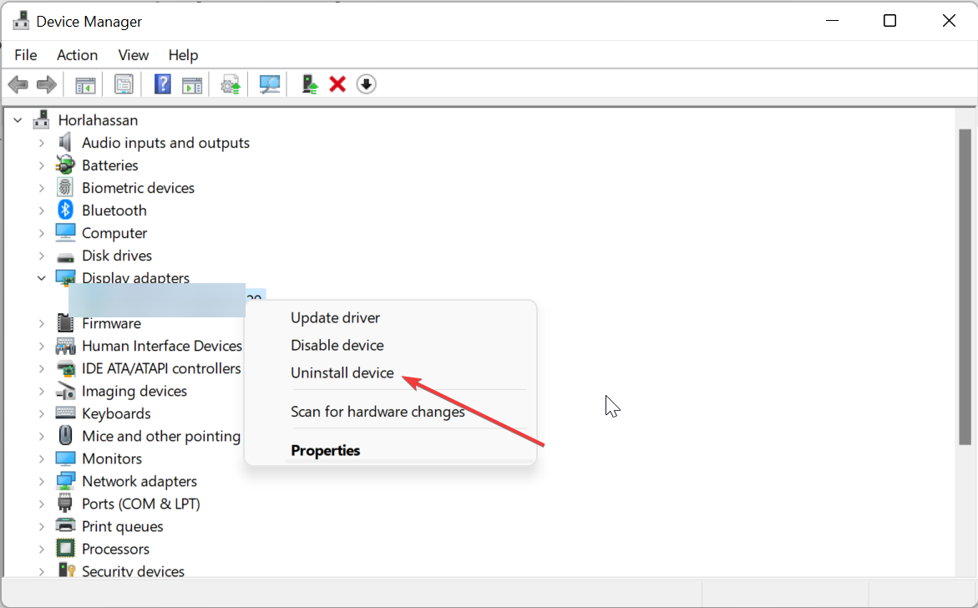The height and width of the screenshot is (608, 978).
Task: Click the Horlahassan computer node icon
Action: [42, 119]
